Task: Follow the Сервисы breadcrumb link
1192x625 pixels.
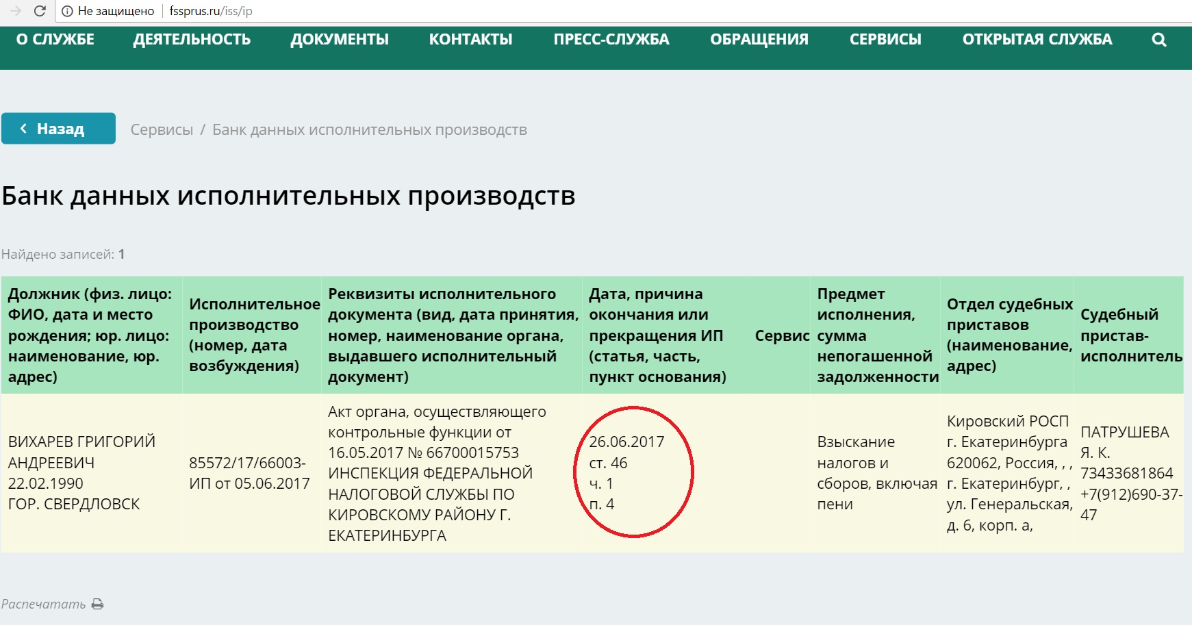Action: click(x=162, y=129)
